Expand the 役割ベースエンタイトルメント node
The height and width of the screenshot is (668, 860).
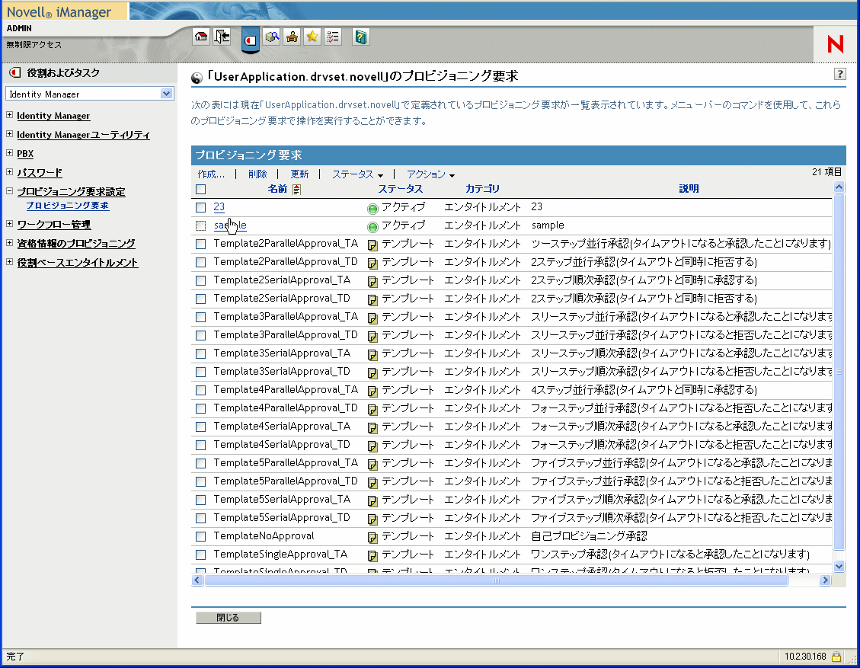(x=9, y=261)
